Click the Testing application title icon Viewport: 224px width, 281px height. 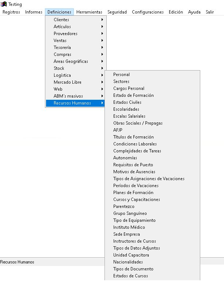tap(4, 4)
